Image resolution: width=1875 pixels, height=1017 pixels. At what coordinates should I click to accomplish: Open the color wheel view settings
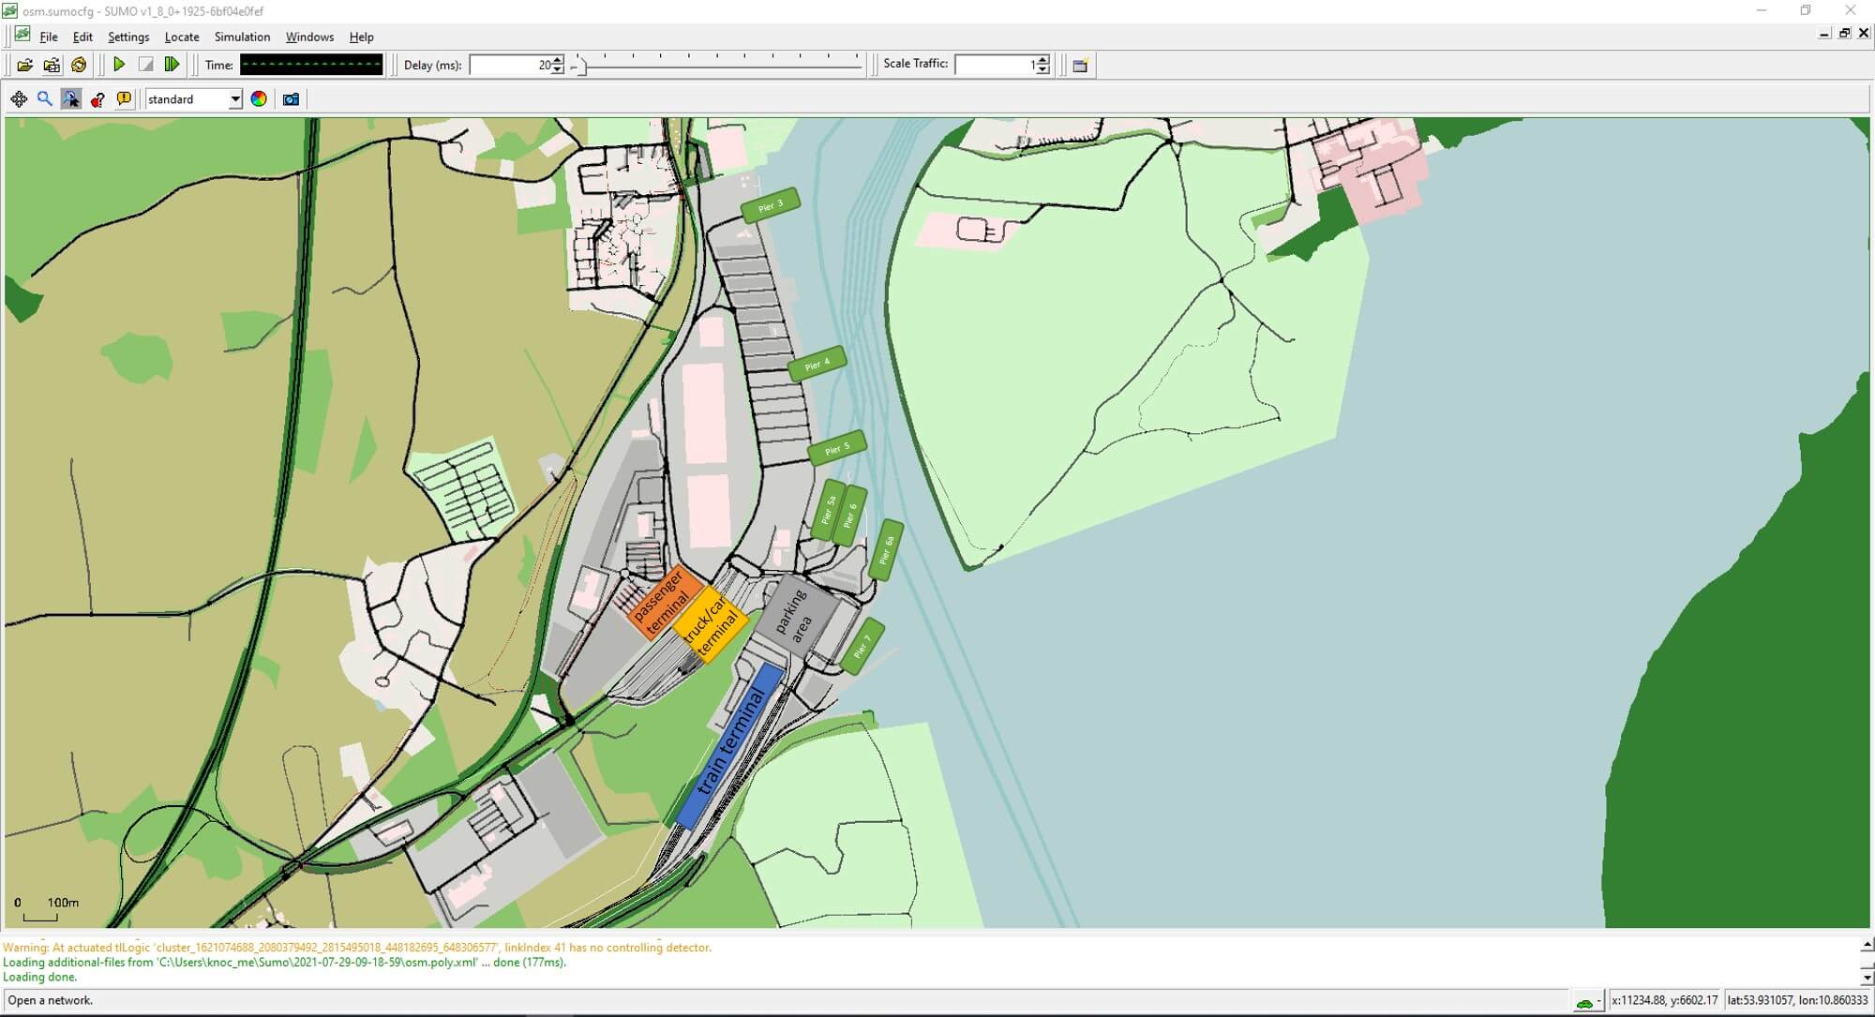tap(259, 99)
